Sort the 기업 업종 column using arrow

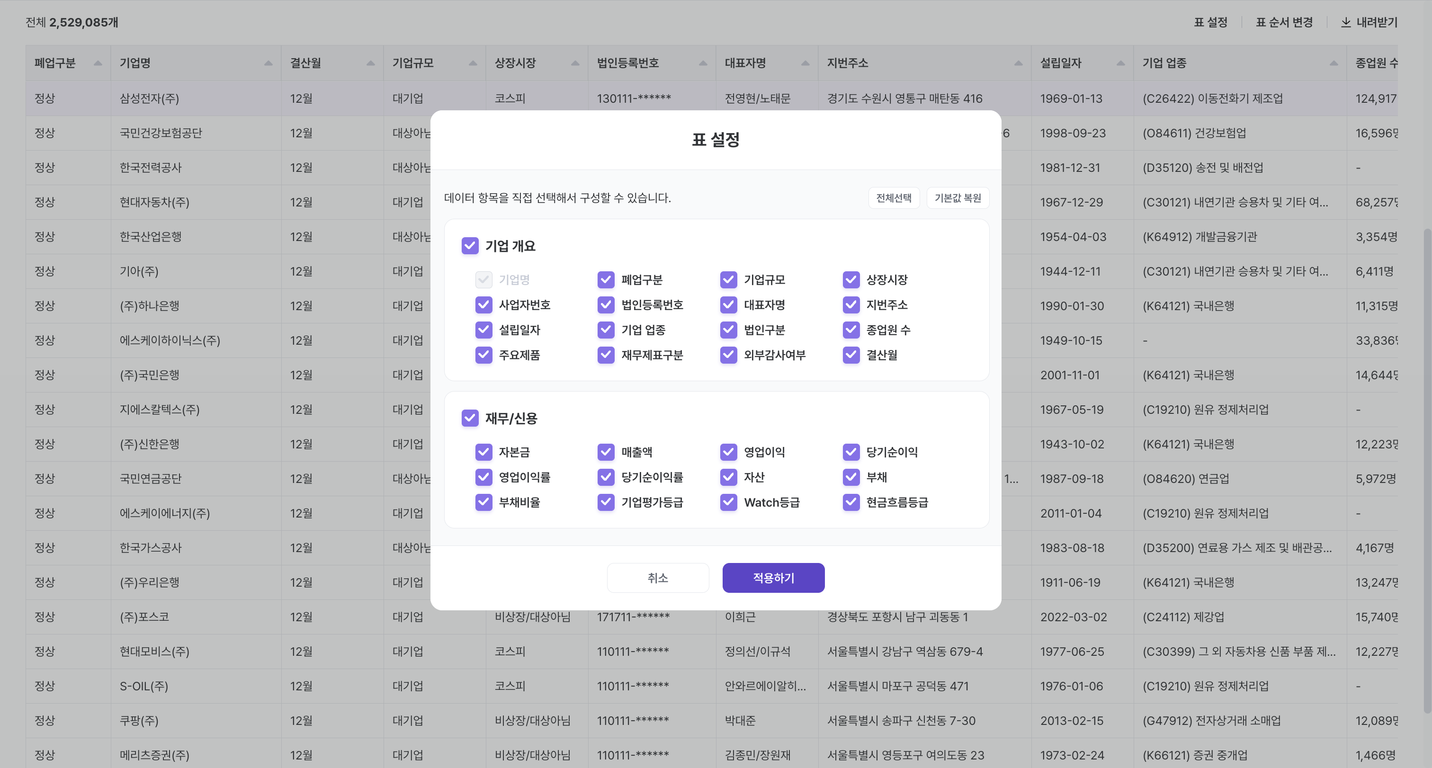pos(1333,63)
